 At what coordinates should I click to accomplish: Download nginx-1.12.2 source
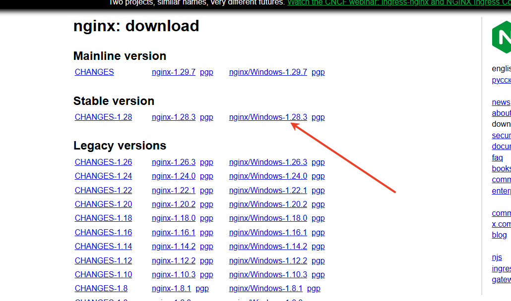point(173,261)
